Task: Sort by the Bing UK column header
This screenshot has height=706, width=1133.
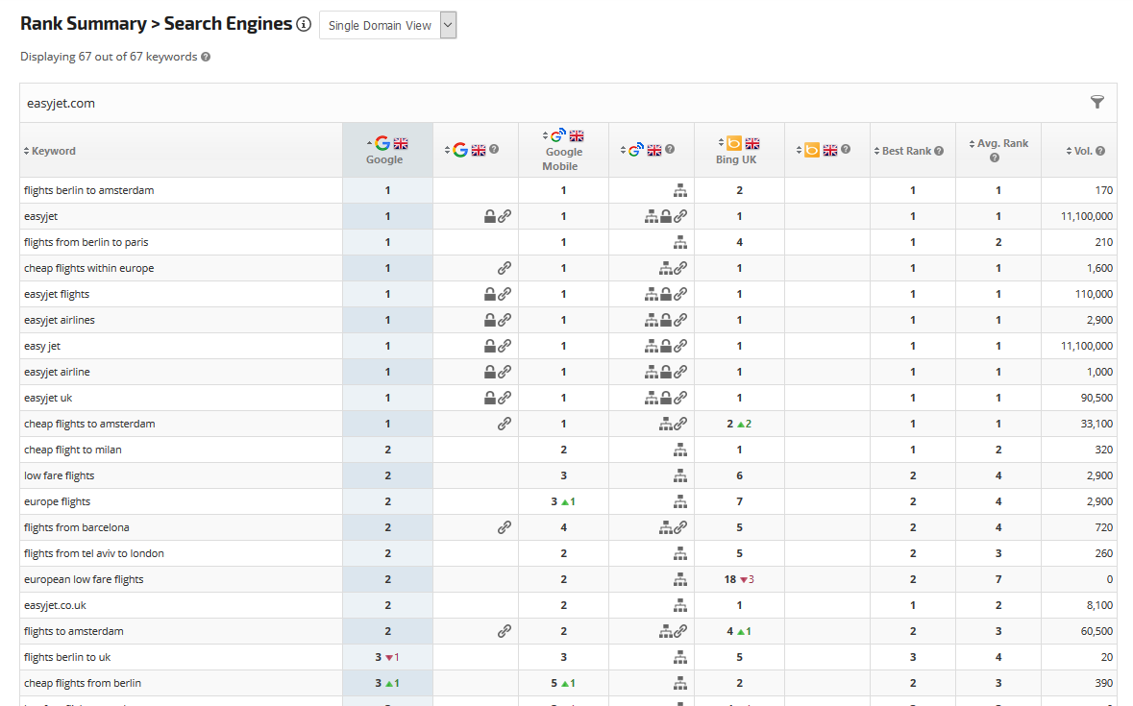Action: [x=738, y=150]
